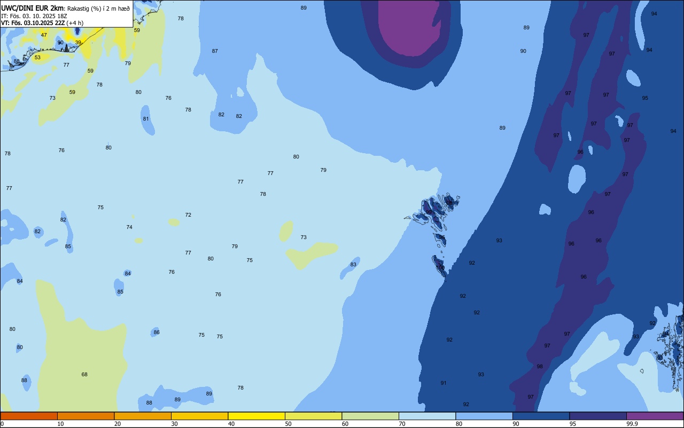Click the dark blue 90–95 legend swatch
684x428 pixels.
541,416
